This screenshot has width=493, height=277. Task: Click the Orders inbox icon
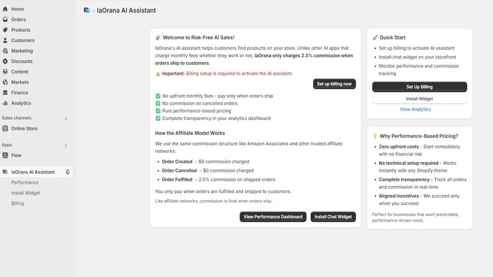tap(5, 20)
